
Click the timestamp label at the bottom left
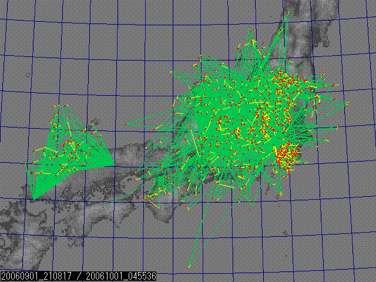78,276
